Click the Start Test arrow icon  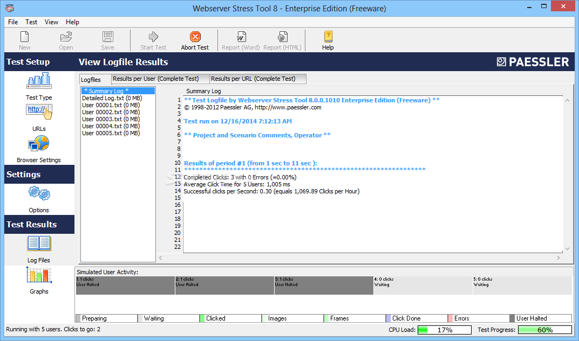click(153, 37)
